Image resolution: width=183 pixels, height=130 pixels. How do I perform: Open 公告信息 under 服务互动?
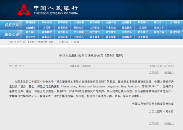click(x=63, y=32)
